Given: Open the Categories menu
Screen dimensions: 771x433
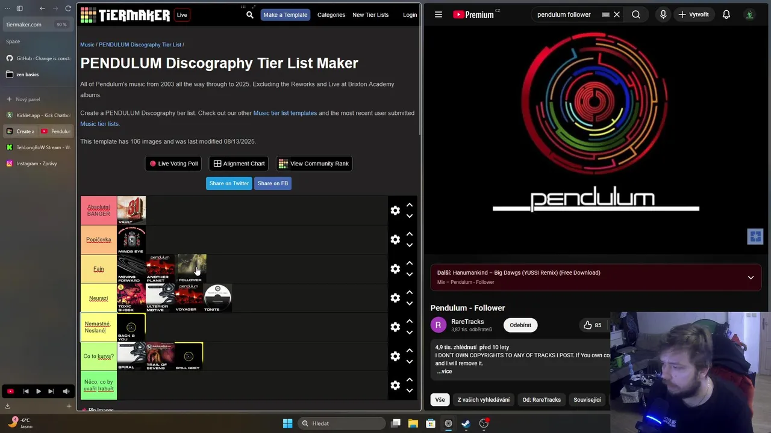Looking at the screenshot, I should (x=331, y=15).
